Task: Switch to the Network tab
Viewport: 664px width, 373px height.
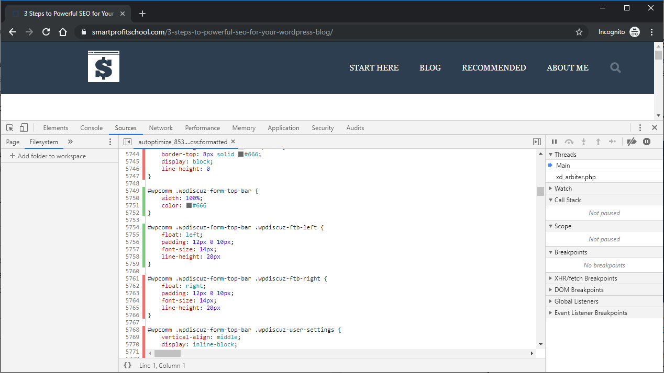Action: coord(161,128)
